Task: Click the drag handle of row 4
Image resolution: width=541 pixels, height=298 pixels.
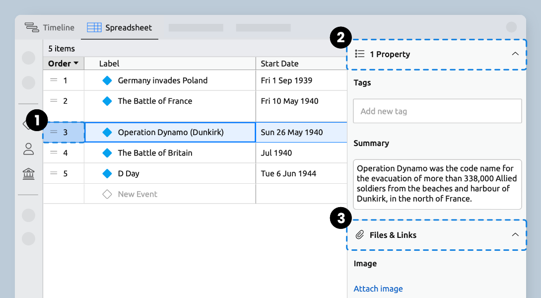Action: (54, 152)
